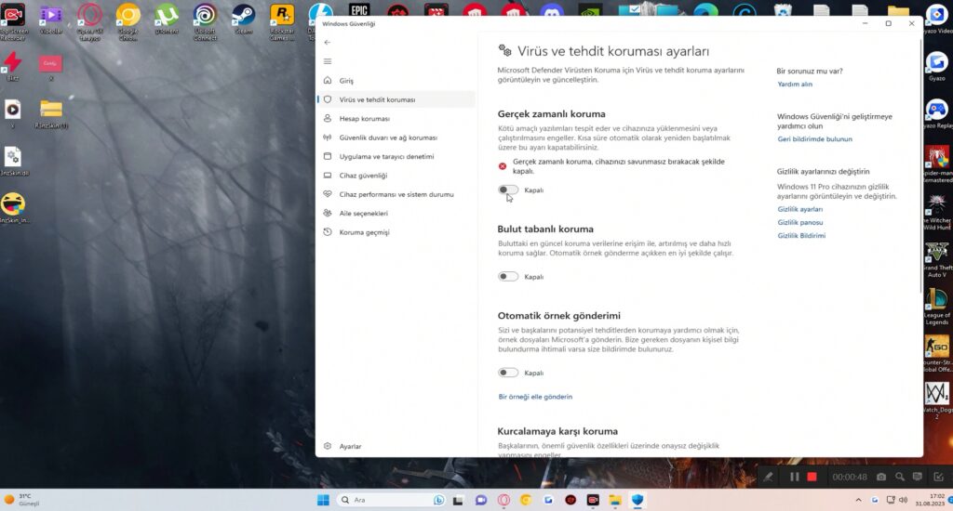Open Steam desktop shortcut

point(244,21)
